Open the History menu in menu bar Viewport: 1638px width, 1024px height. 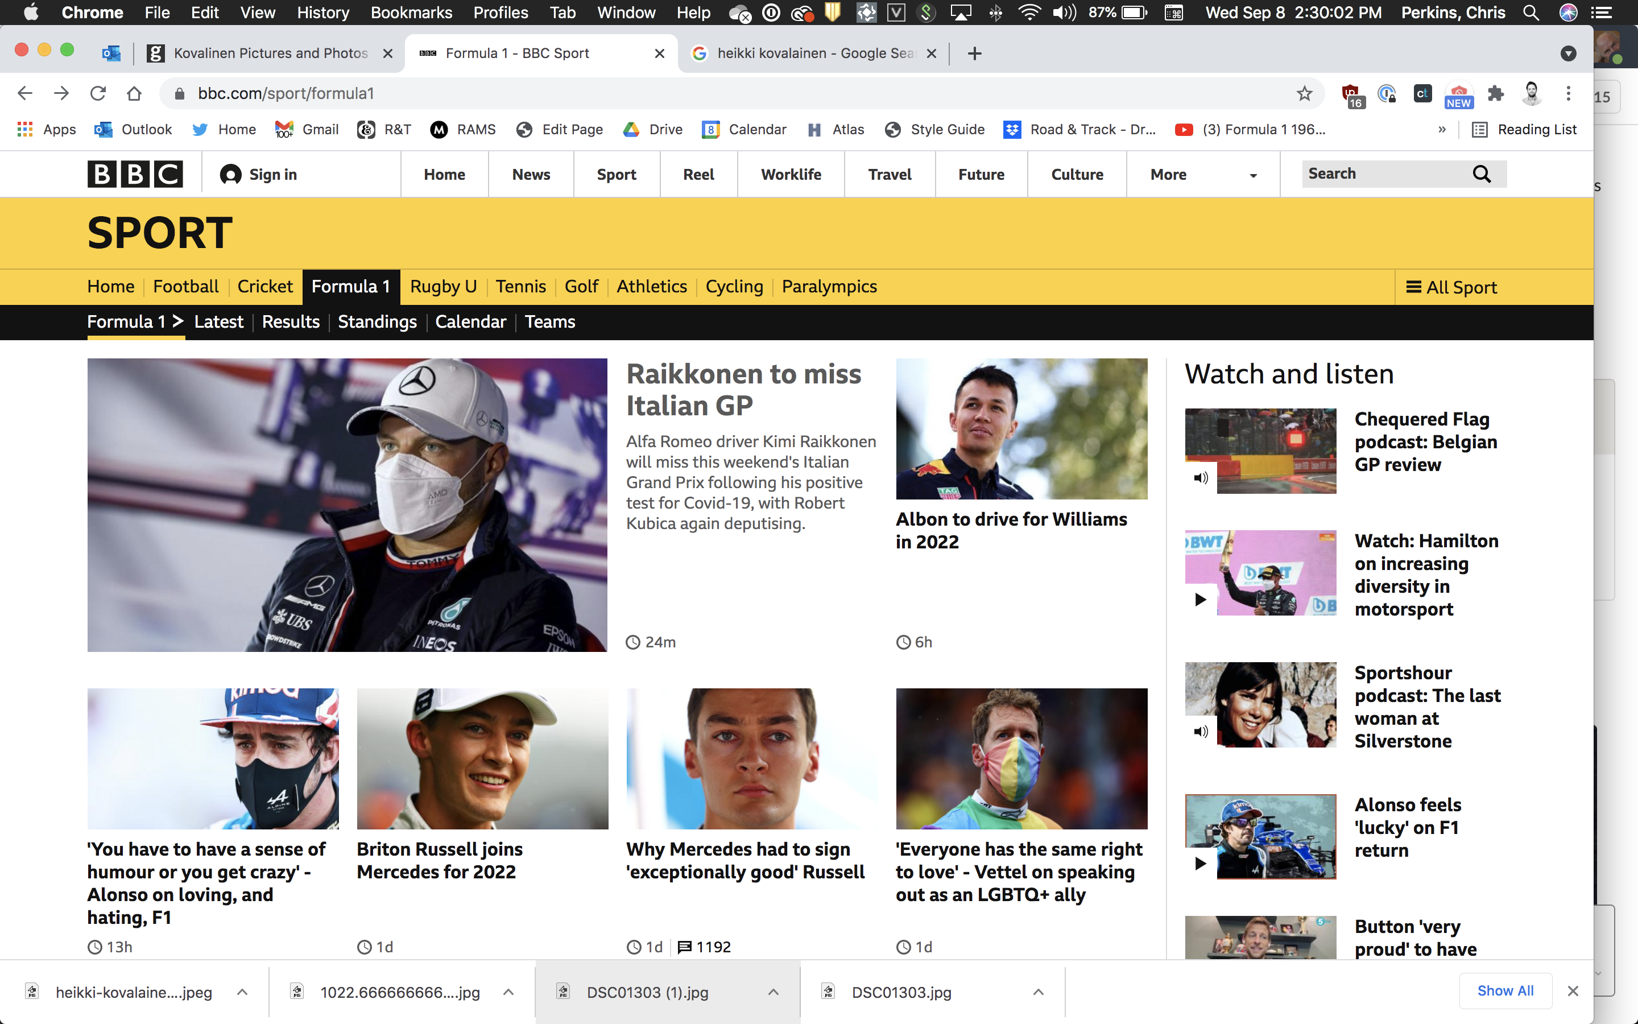pos(323,12)
